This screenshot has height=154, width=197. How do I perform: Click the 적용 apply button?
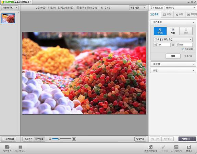[173, 56]
